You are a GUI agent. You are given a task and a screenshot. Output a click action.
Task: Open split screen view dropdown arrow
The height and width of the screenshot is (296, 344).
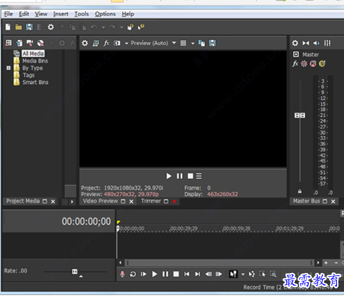[x=126, y=43]
